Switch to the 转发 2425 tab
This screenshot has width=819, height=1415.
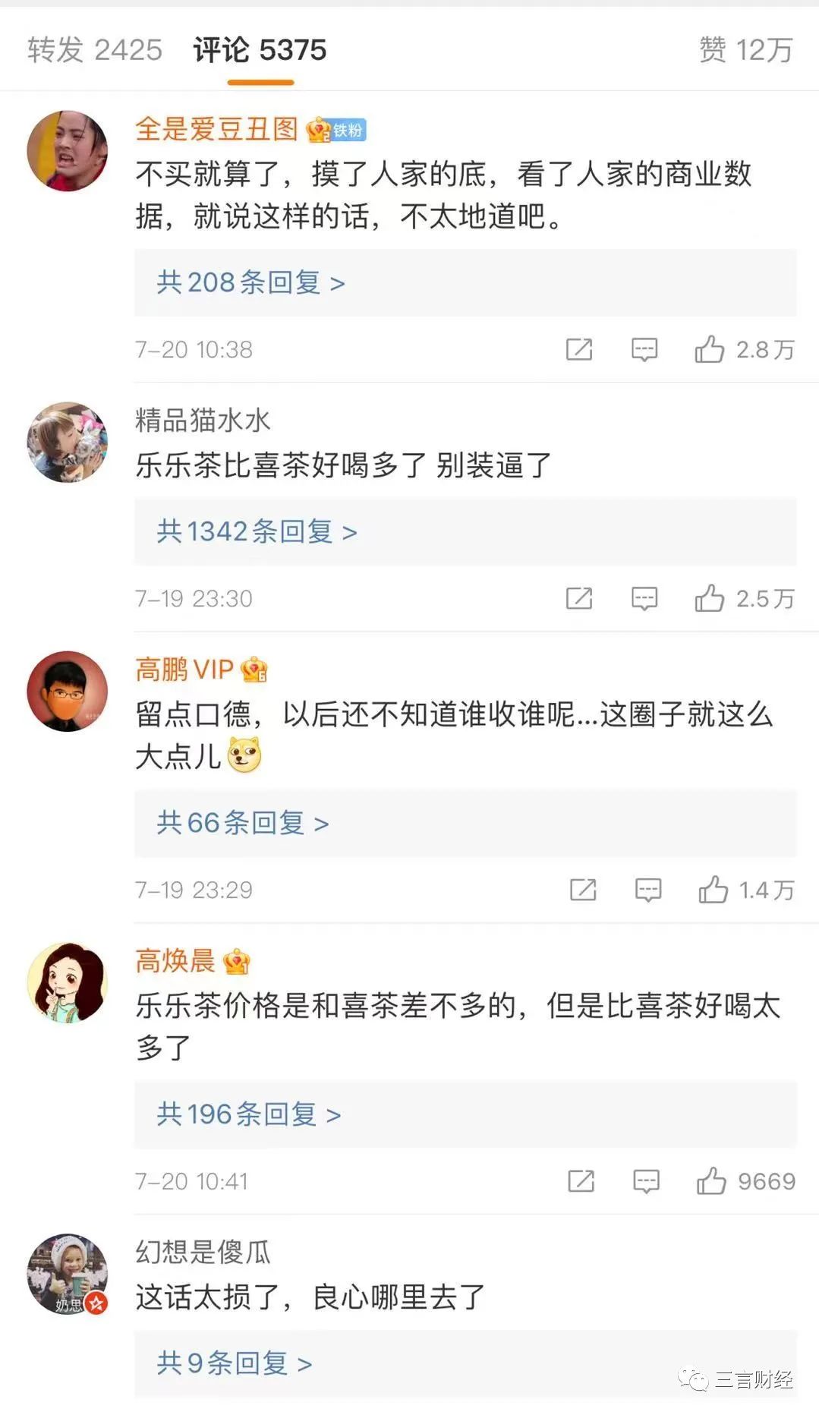coord(95,50)
